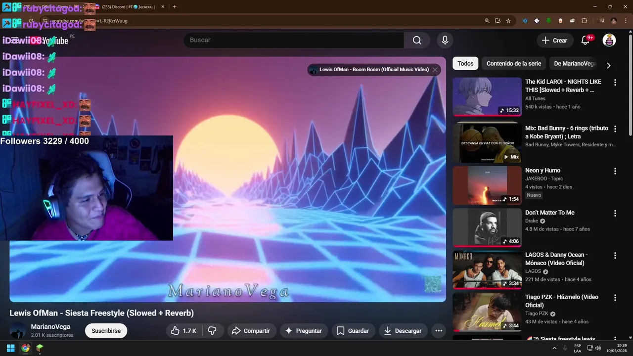Click the orange mouse extension icon
633x356 pixels.
pyautogui.click(x=560, y=21)
